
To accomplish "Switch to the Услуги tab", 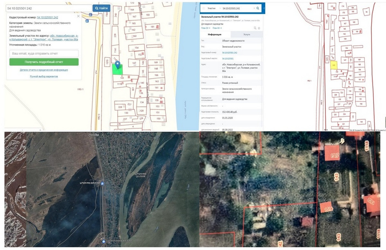I will (247, 34).
